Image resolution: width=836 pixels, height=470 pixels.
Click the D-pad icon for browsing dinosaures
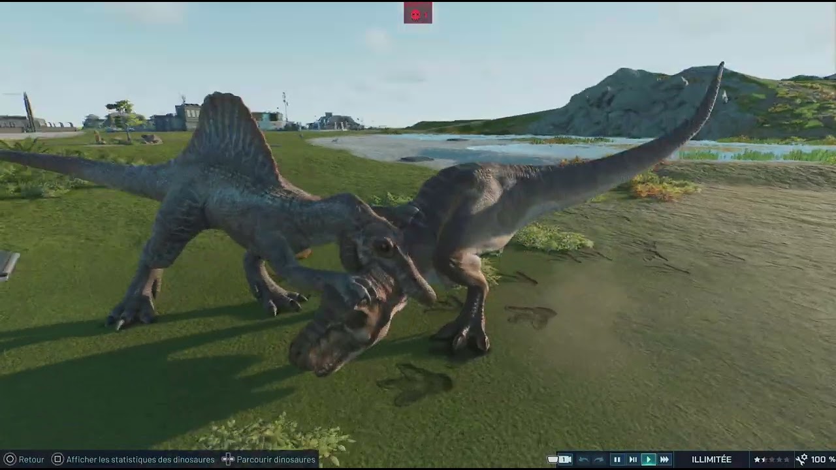point(228,460)
